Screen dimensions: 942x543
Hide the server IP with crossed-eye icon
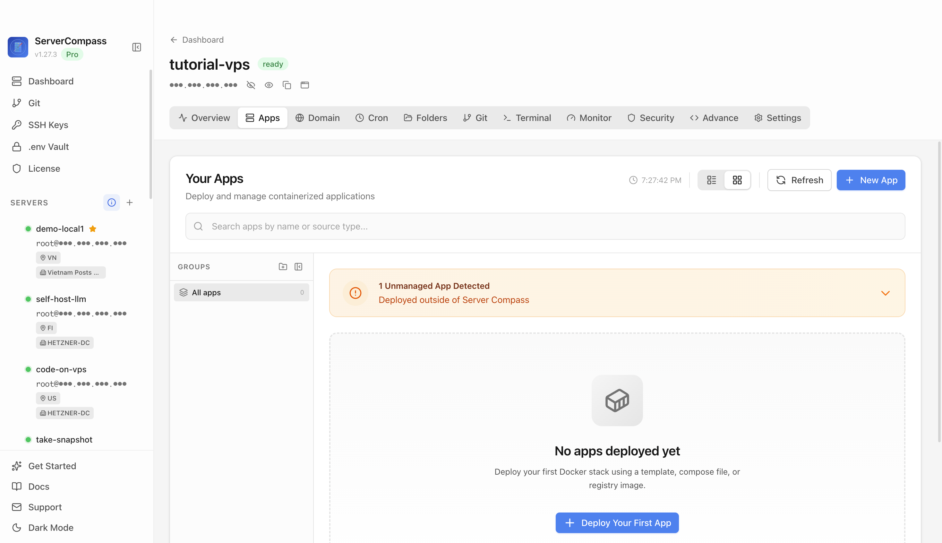tap(251, 85)
